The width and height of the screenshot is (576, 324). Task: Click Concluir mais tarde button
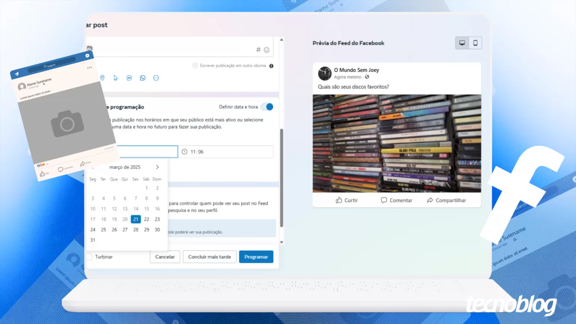tap(210, 257)
